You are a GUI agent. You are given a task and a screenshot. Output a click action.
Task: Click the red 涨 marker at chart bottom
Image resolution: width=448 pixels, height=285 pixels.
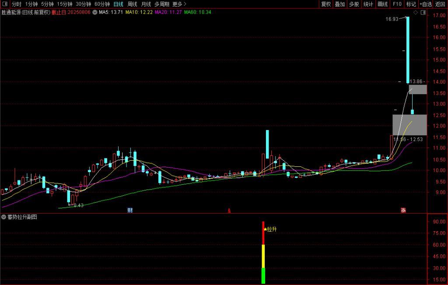(x=403, y=210)
